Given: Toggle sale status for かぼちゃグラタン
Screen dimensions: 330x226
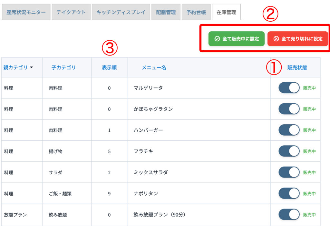Looking at the screenshot, I should 289,109.
